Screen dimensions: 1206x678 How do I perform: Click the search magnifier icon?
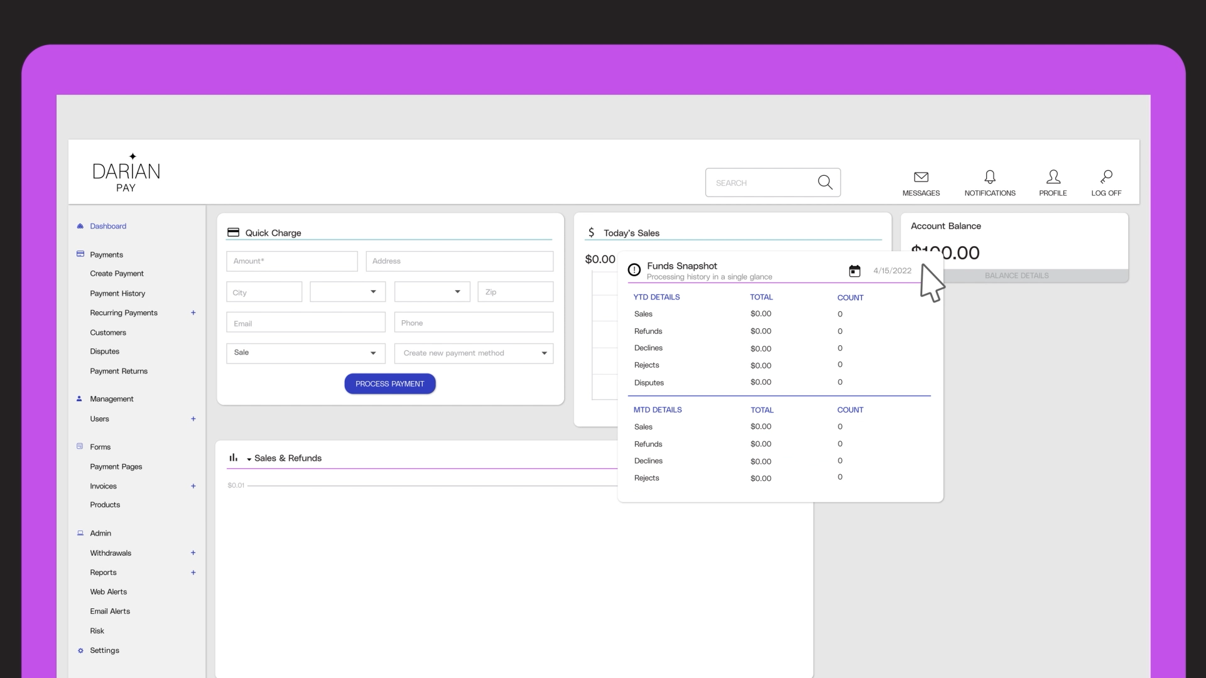(x=825, y=182)
